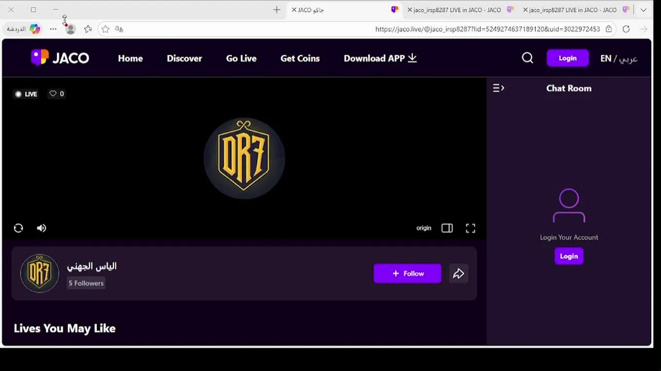Reload the page in browser
Viewport: 661px width, 371px height.
click(626, 29)
